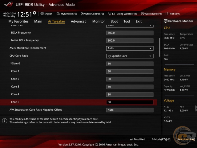Select the Ai Tweaker tab

click(57, 21)
